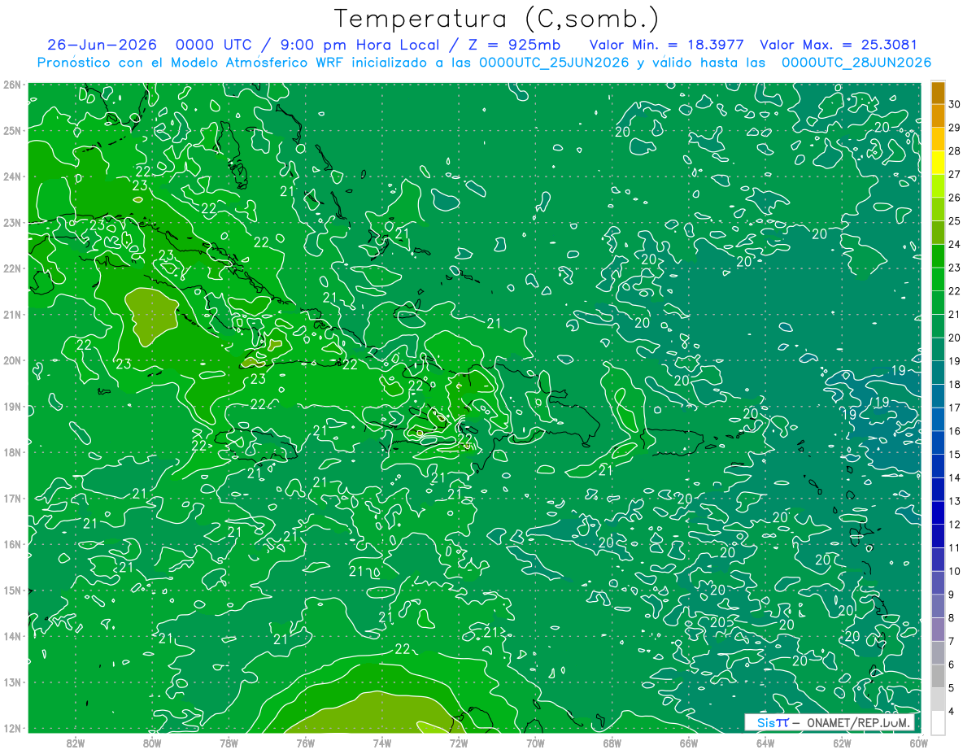Click the blue color bar segment between 15 and 16
Screen dimensions: 976x754
click(938, 442)
